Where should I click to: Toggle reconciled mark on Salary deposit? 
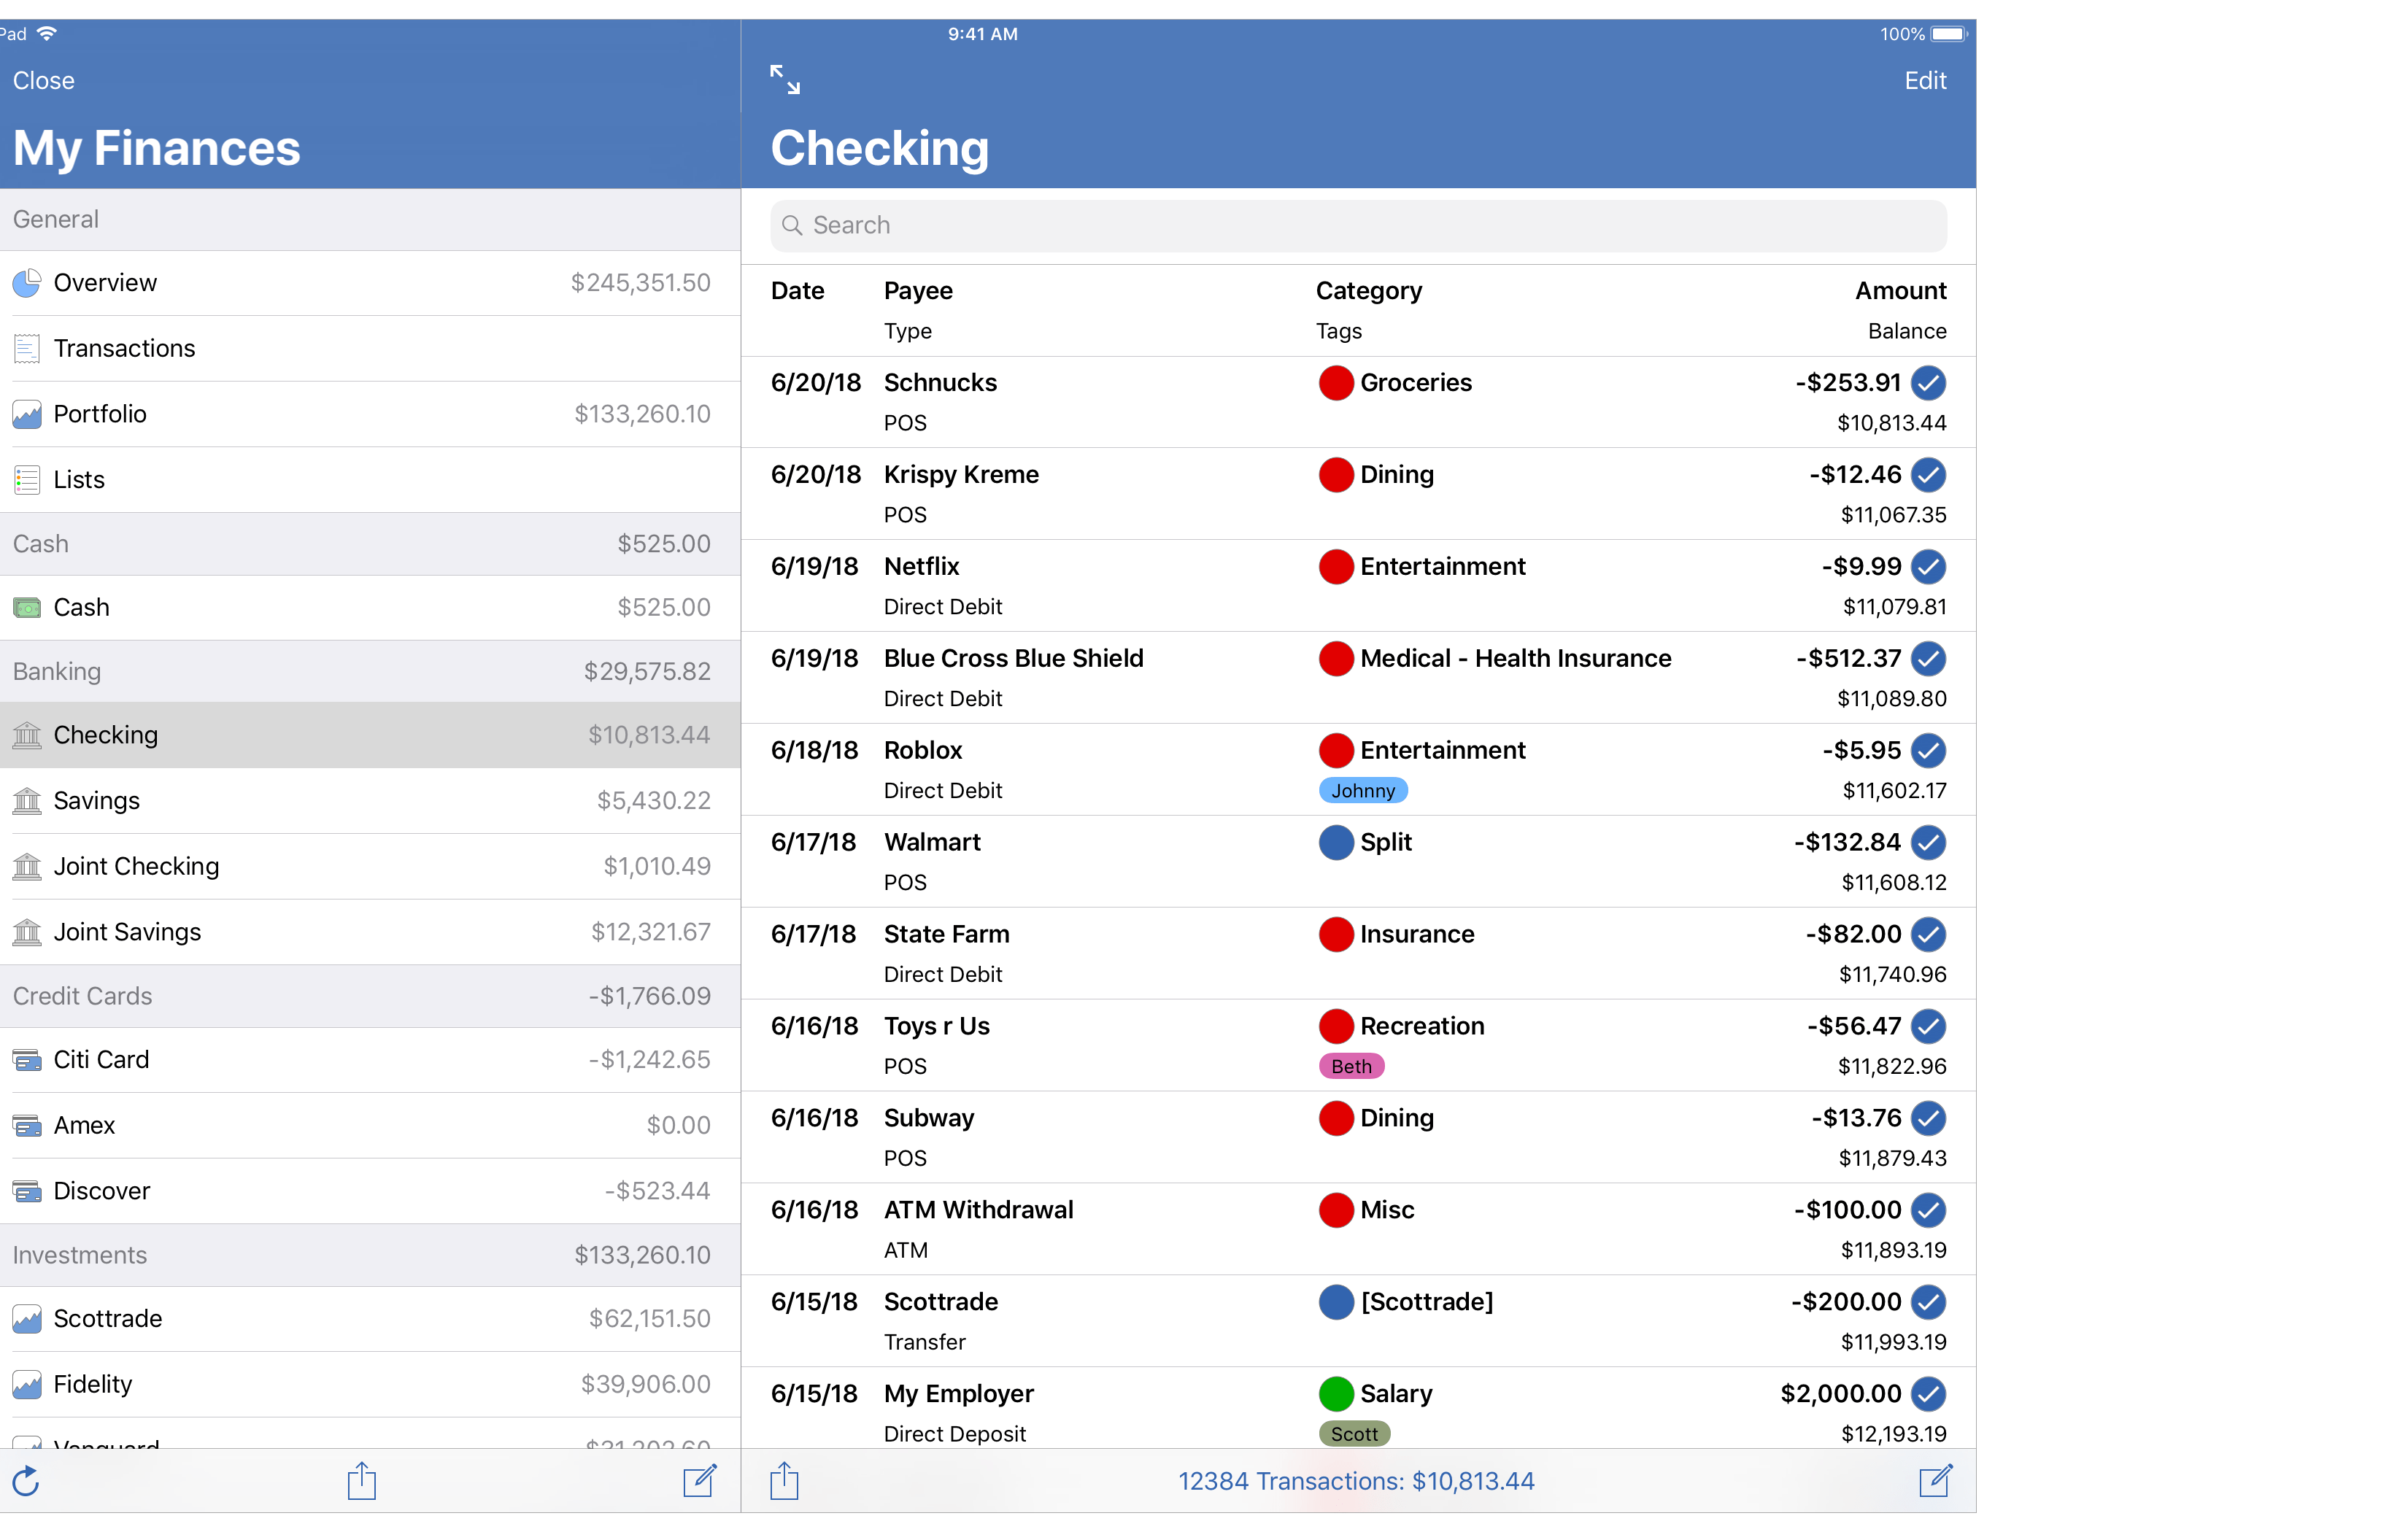(1928, 1394)
